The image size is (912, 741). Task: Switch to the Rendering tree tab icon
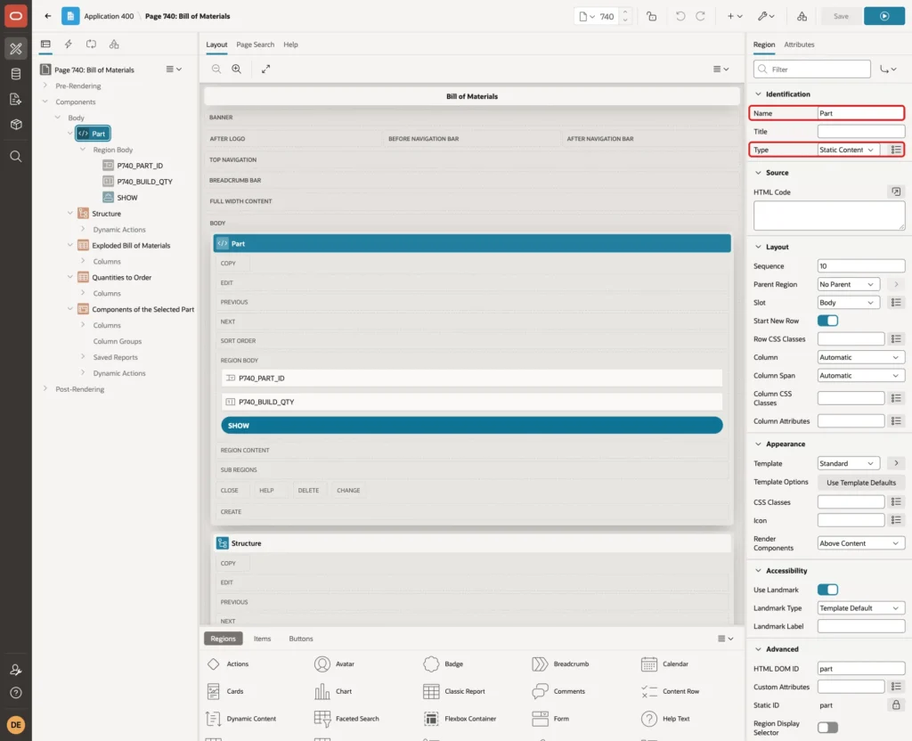point(45,45)
